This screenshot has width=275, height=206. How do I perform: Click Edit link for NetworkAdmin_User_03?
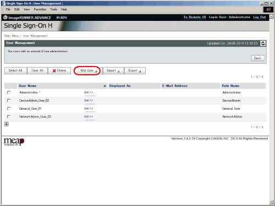point(89,116)
